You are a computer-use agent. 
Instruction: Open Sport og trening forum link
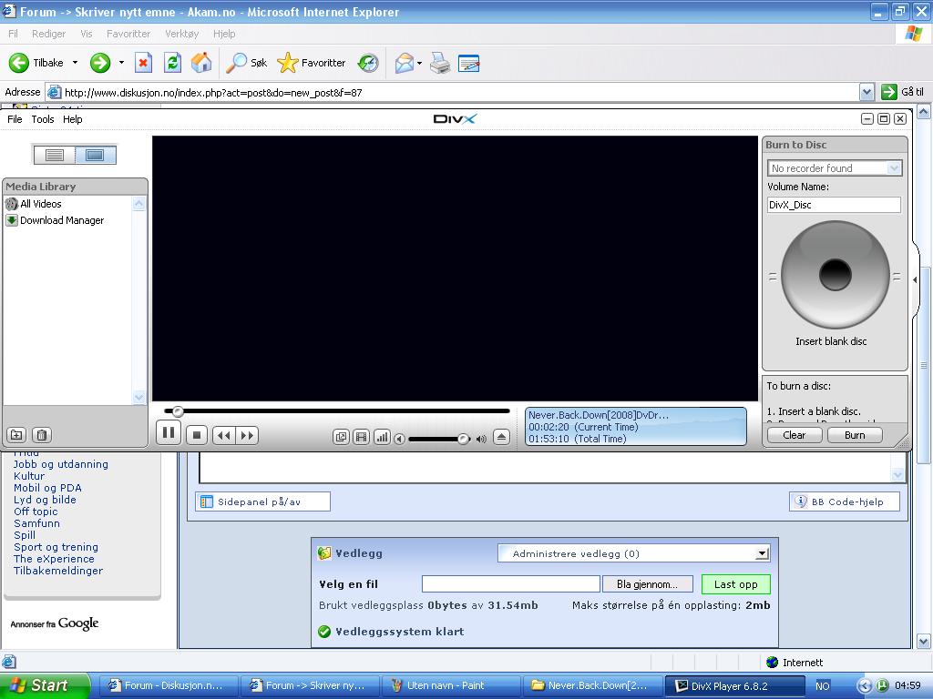(56, 547)
